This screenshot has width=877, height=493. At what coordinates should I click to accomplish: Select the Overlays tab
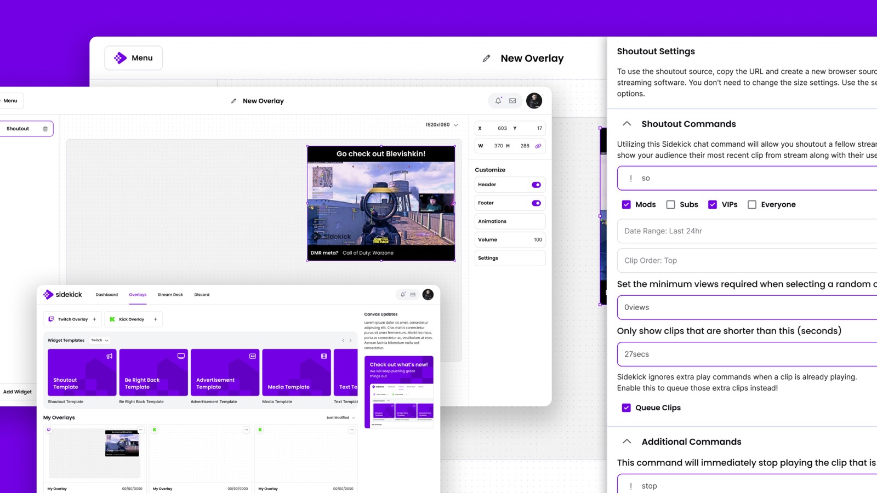coord(138,295)
